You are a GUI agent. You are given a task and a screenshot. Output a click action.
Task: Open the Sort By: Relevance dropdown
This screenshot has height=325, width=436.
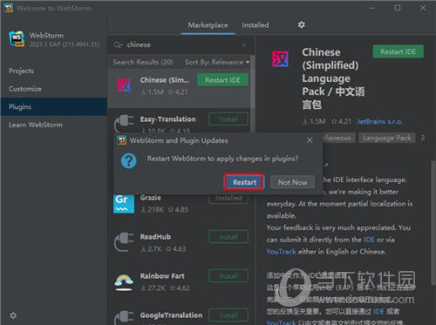pos(217,62)
